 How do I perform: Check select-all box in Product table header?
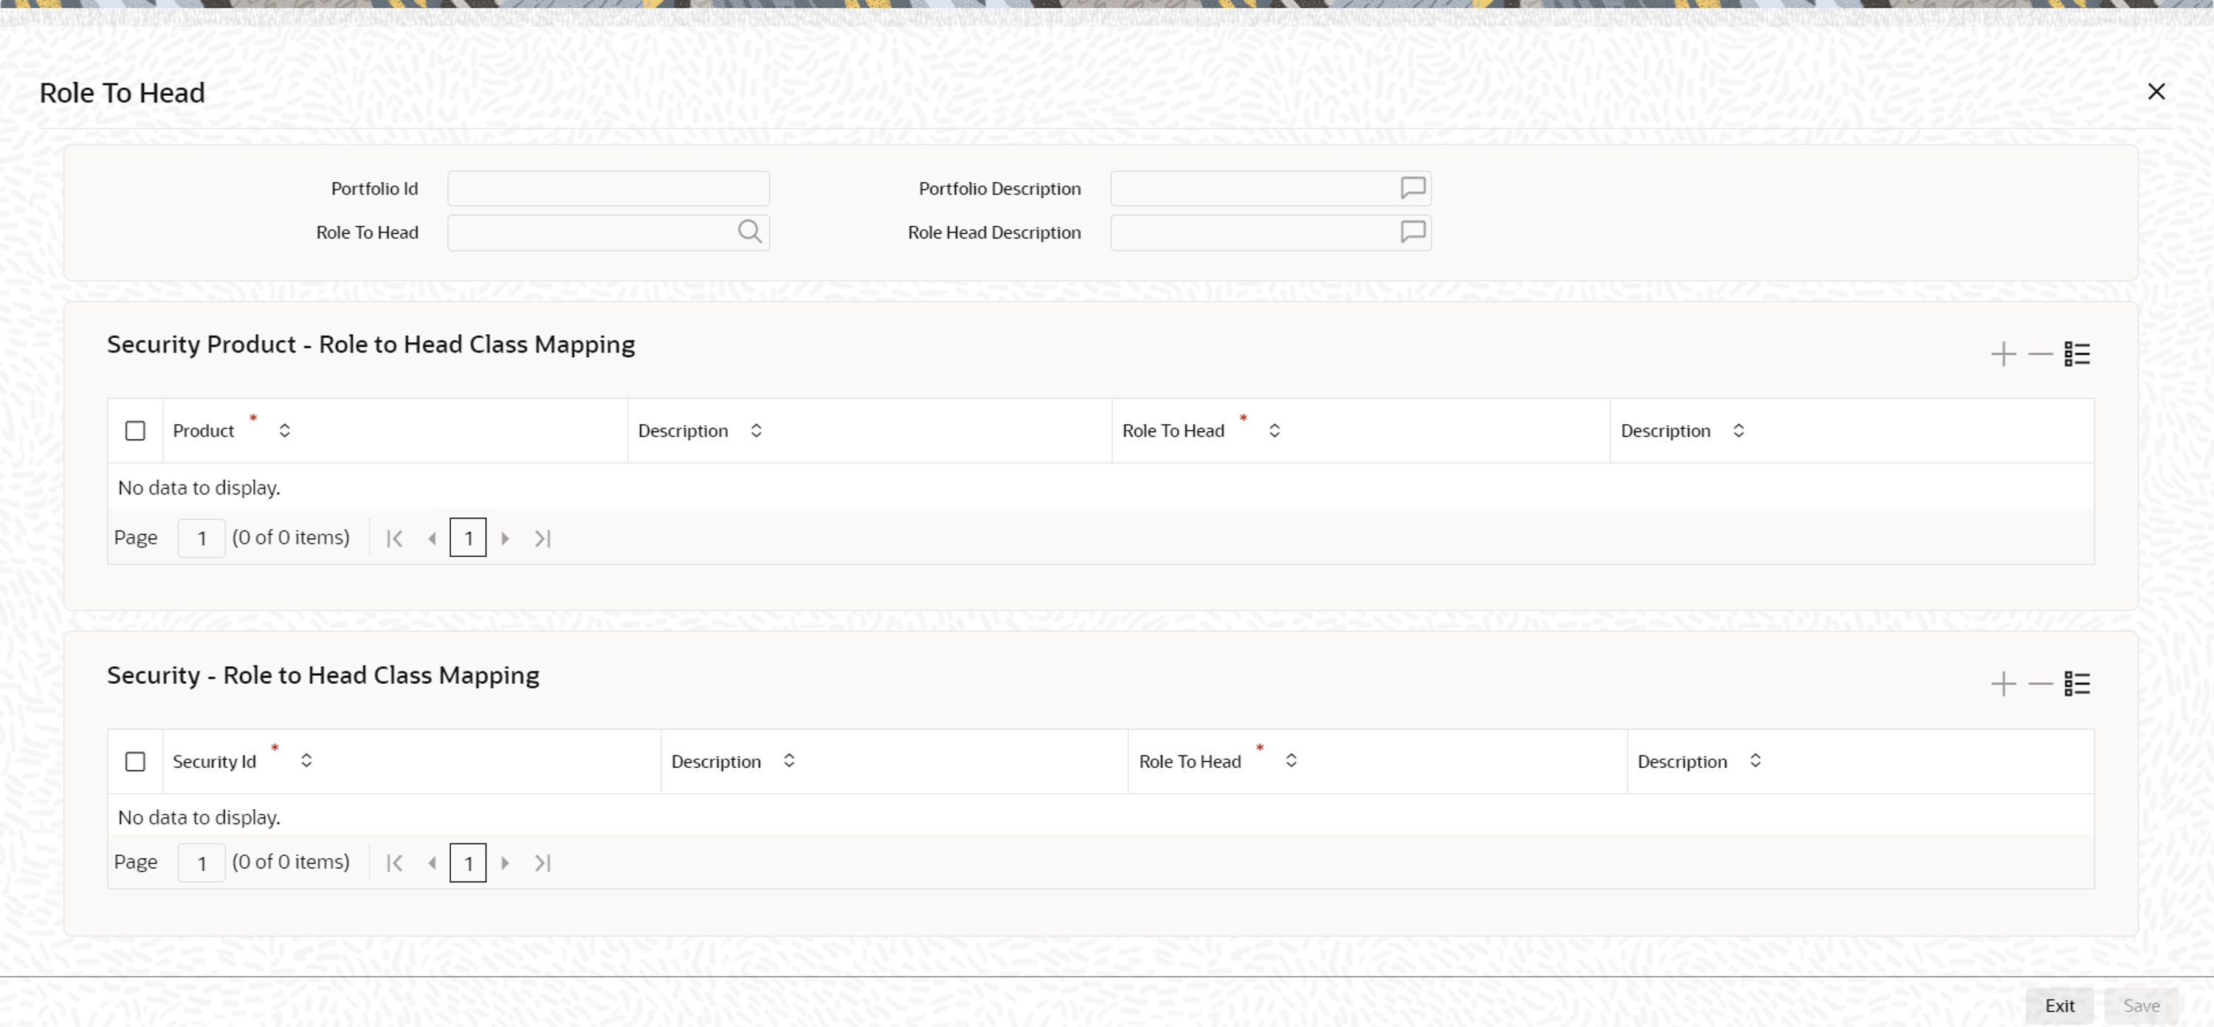135,431
